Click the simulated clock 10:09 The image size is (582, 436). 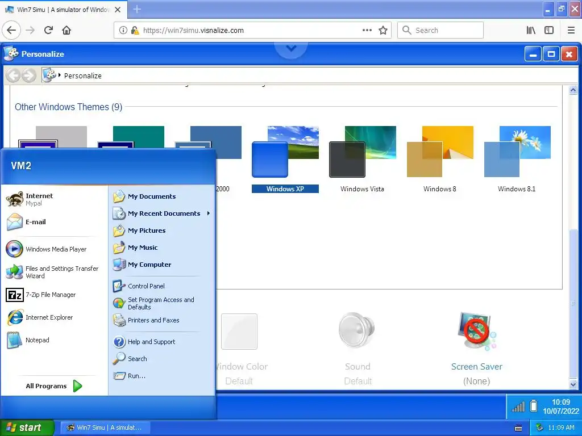(x=561, y=406)
